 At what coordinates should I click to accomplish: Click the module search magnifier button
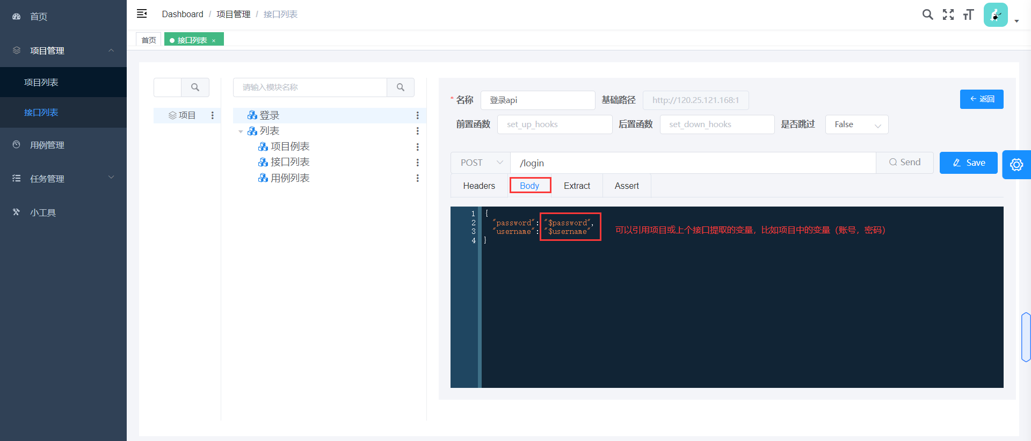point(401,87)
